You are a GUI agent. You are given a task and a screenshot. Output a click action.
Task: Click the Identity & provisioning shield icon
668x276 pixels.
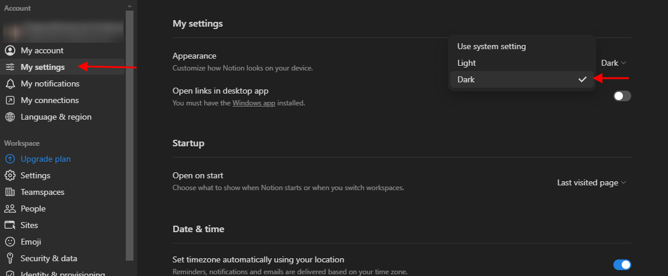(x=10, y=274)
